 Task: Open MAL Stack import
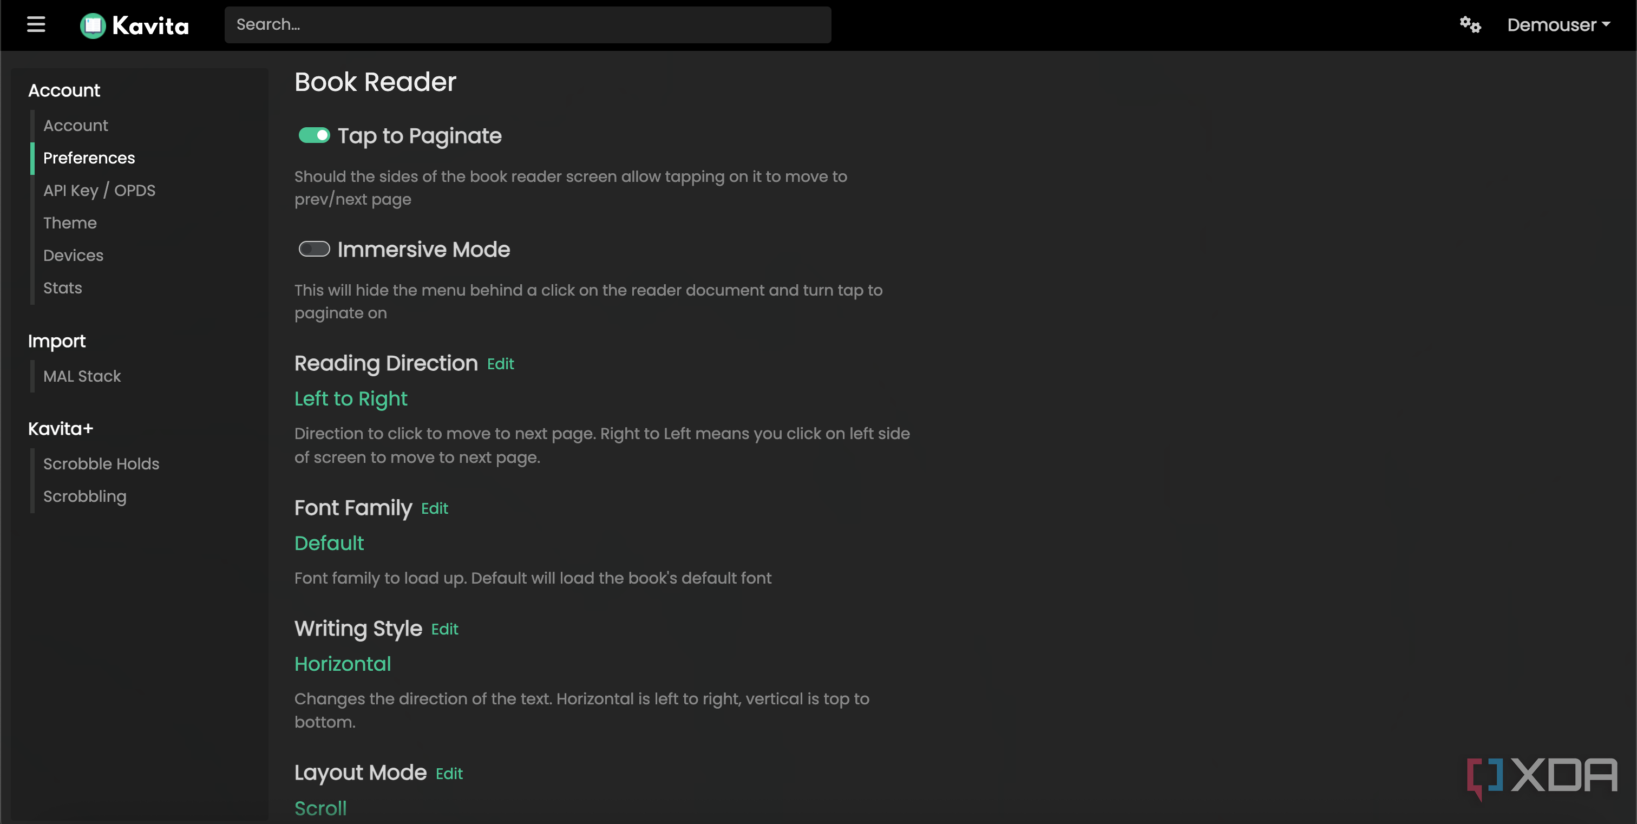coord(82,376)
